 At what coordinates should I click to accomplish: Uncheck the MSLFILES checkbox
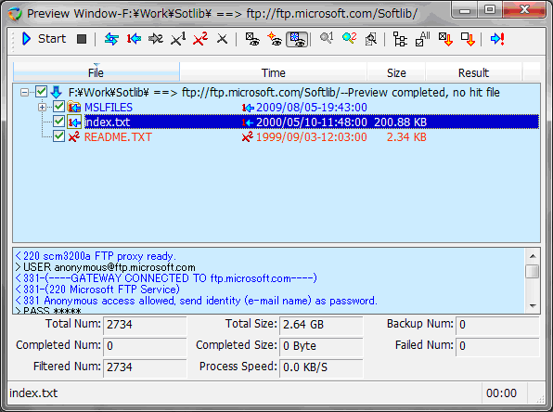(x=58, y=107)
